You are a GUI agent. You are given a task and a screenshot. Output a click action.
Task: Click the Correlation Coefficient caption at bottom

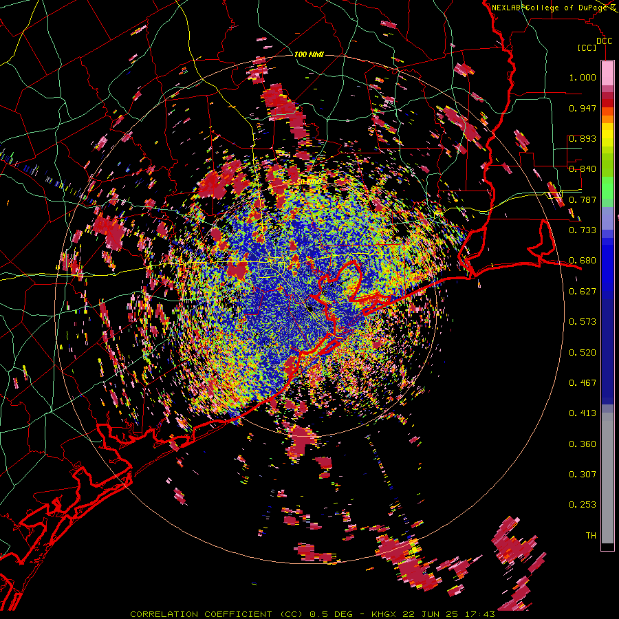(312, 614)
